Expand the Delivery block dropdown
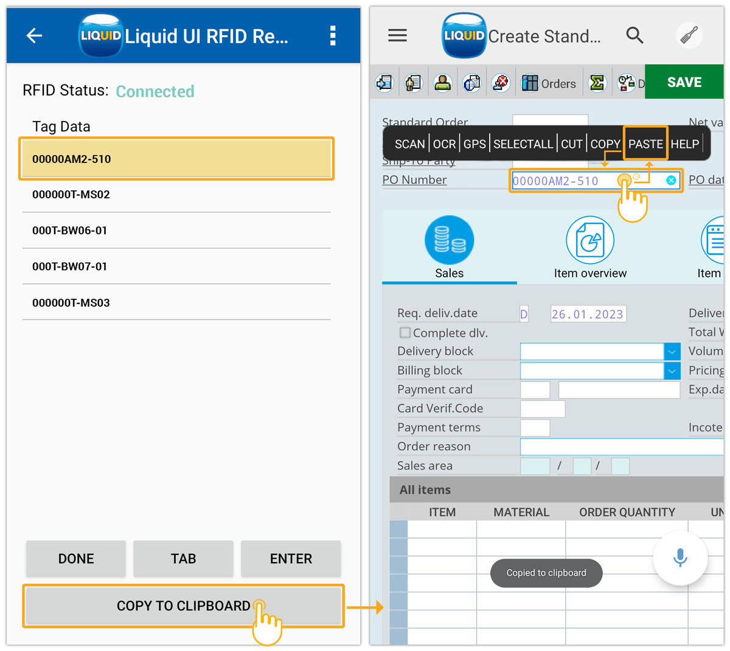Viewport: 730px width, 651px height. pyautogui.click(x=672, y=352)
